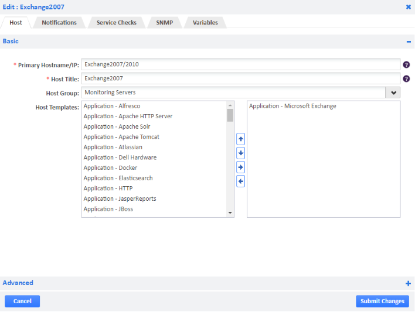Open help icon for Primary Hostname/IP

pyautogui.click(x=406, y=64)
